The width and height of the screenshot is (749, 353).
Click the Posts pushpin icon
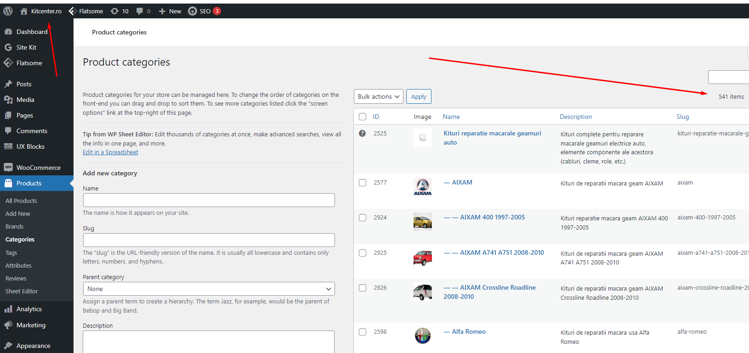8,84
